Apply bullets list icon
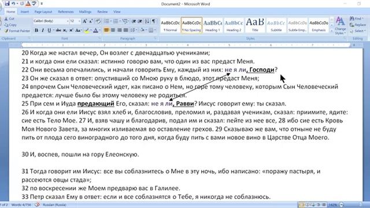Viewport: 370px width, 208px height. [x=106, y=21]
